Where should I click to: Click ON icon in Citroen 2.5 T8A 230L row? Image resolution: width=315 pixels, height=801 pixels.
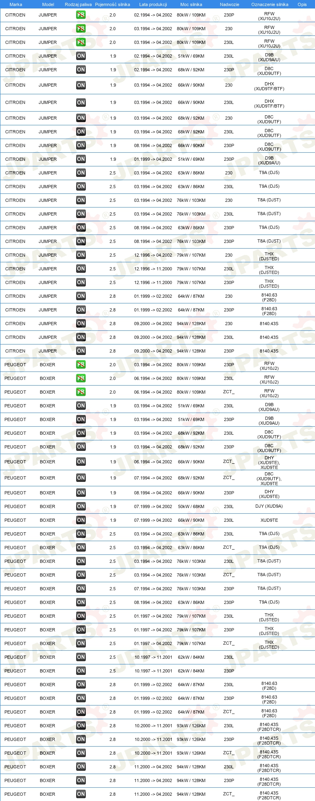point(81,214)
